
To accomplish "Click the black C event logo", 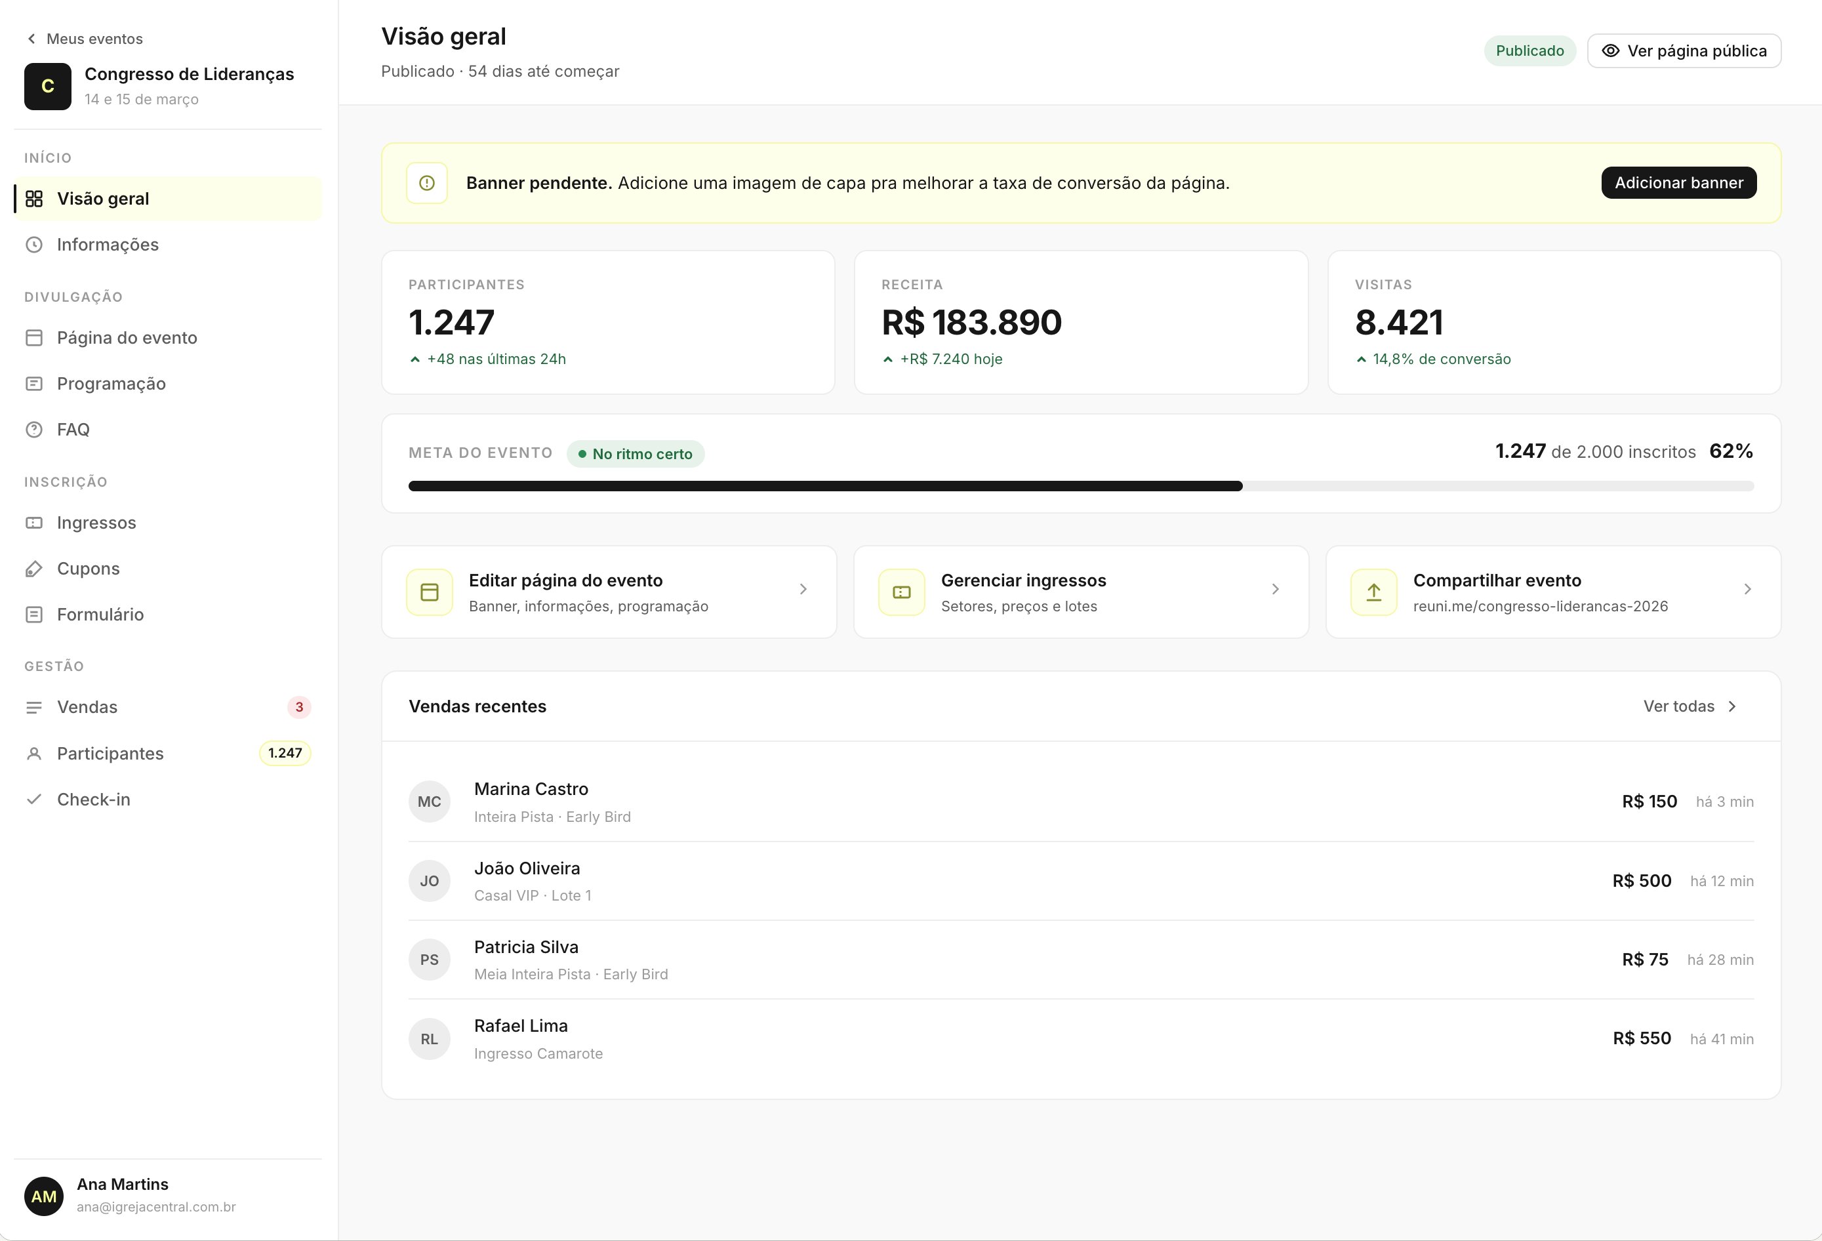I will (48, 86).
